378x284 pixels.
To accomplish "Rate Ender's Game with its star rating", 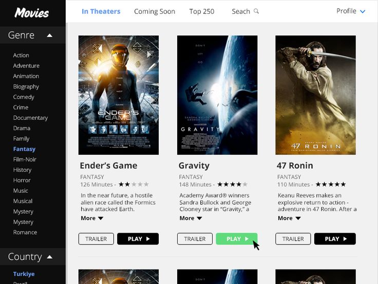I will 134,185.
